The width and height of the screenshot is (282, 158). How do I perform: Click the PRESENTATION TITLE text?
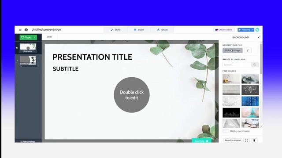92,57
